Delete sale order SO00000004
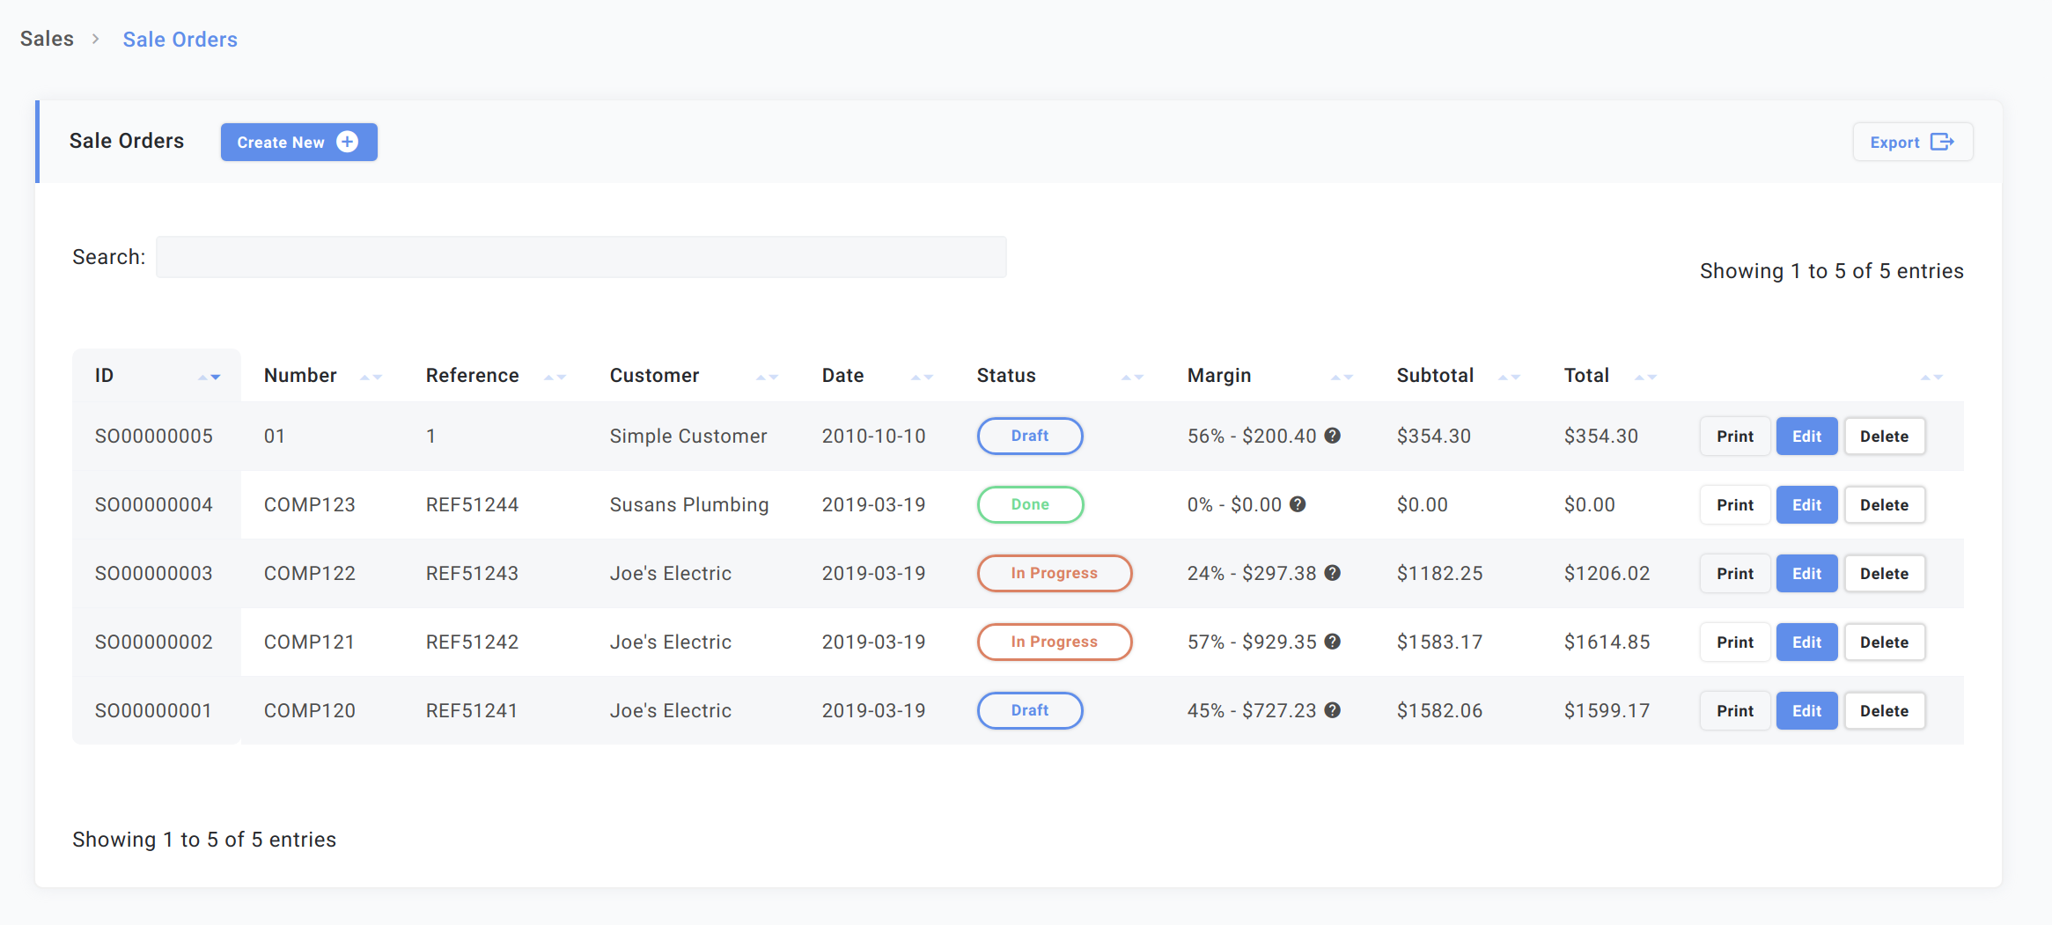 [x=1884, y=505]
